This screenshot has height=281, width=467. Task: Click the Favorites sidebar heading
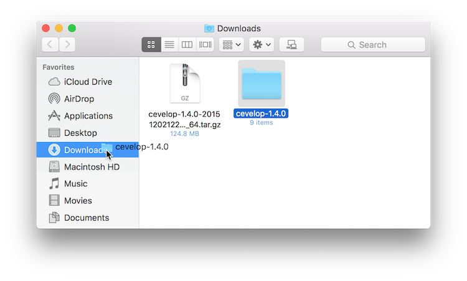[59, 67]
